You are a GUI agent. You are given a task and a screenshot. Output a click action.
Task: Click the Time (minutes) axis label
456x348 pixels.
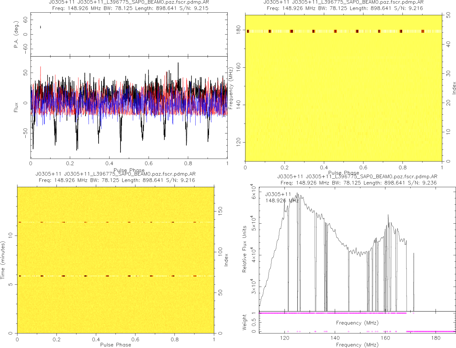pos(3,260)
